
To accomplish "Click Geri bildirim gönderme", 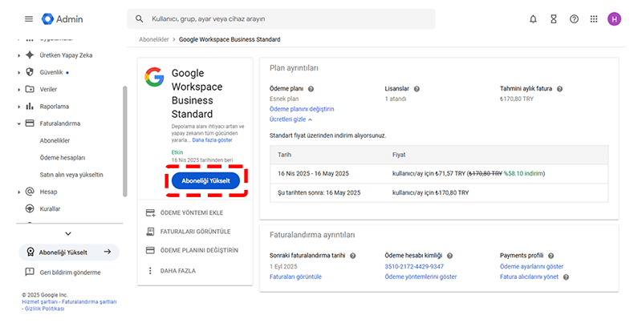I will point(70,273).
